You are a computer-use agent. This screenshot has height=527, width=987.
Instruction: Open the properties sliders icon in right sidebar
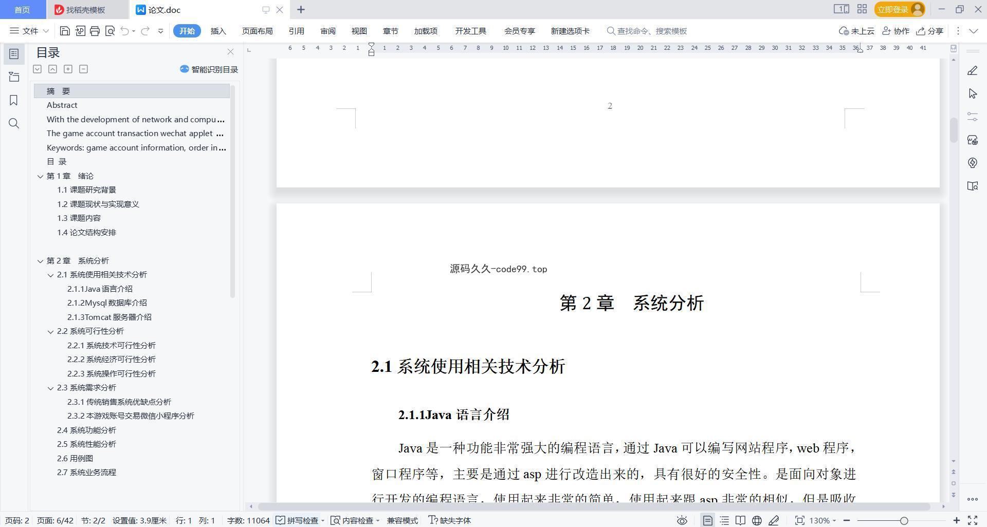tap(972, 117)
